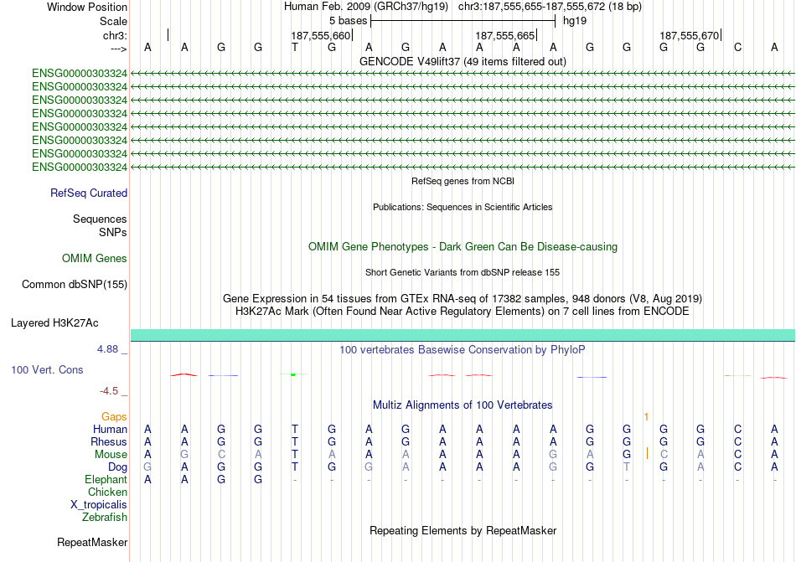Click the orange insertion bar in Mouse row
The image size is (796, 562).
tap(647, 453)
